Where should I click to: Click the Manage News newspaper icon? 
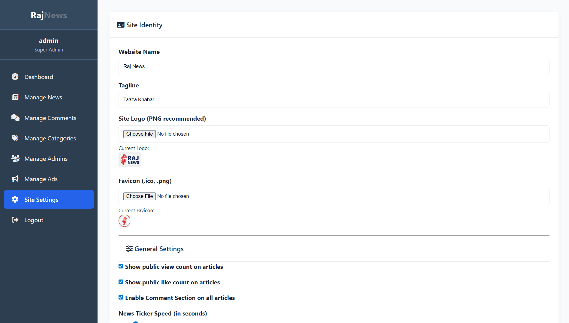click(x=15, y=97)
